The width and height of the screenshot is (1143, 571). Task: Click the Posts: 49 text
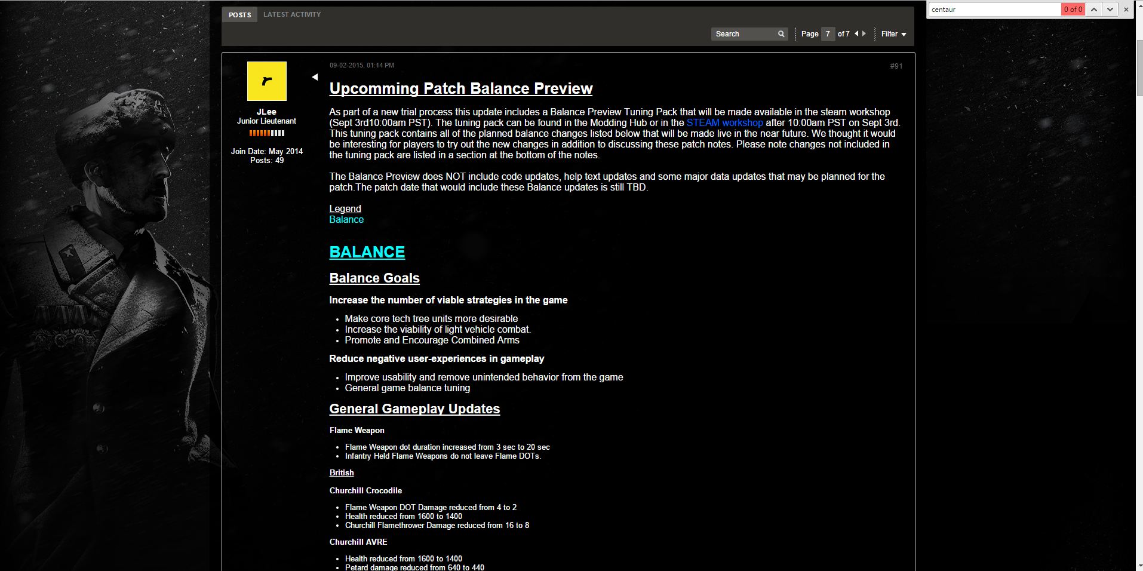coord(267,161)
